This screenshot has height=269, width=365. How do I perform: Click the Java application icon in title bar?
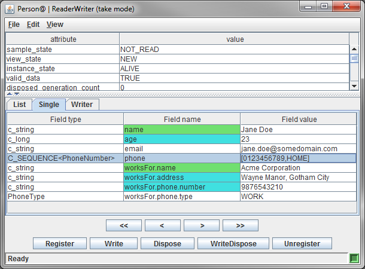[10, 9]
